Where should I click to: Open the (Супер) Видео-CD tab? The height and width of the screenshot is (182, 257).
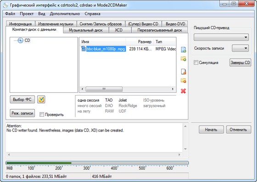click(x=143, y=24)
